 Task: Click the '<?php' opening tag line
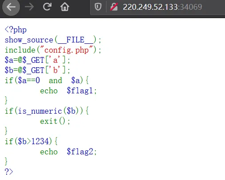[x=16, y=30]
